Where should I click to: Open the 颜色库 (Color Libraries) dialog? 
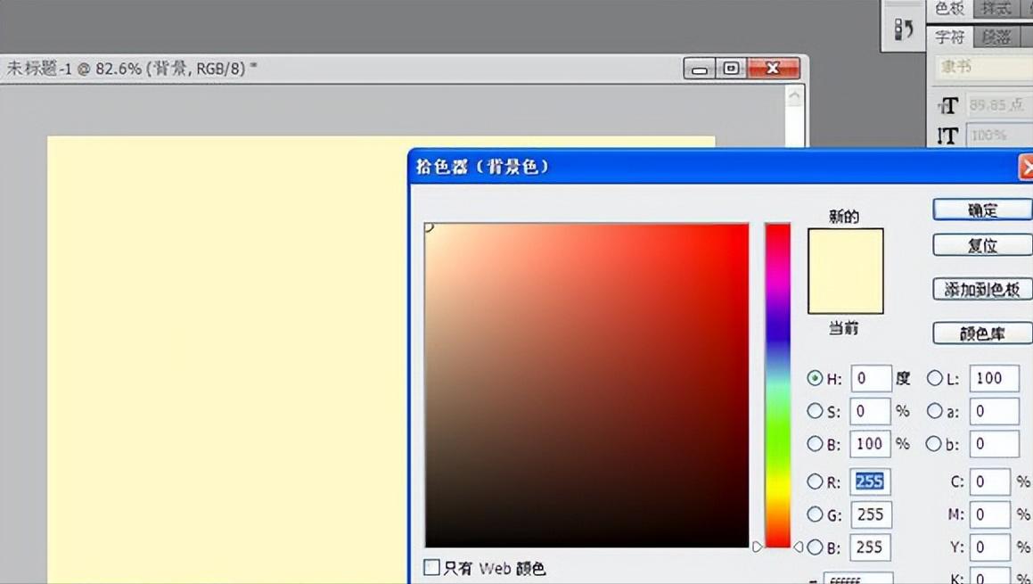pyautogui.click(x=981, y=333)
